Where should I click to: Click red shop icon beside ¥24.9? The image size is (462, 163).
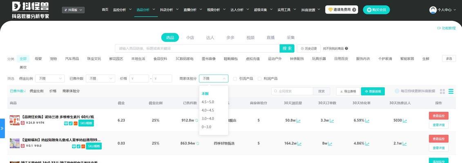tap(23, 123)
